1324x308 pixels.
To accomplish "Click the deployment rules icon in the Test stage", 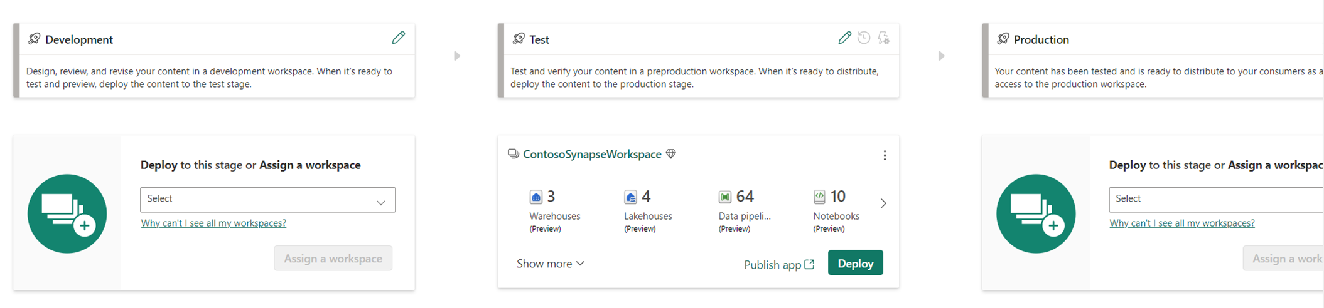I will pos(884,38).
